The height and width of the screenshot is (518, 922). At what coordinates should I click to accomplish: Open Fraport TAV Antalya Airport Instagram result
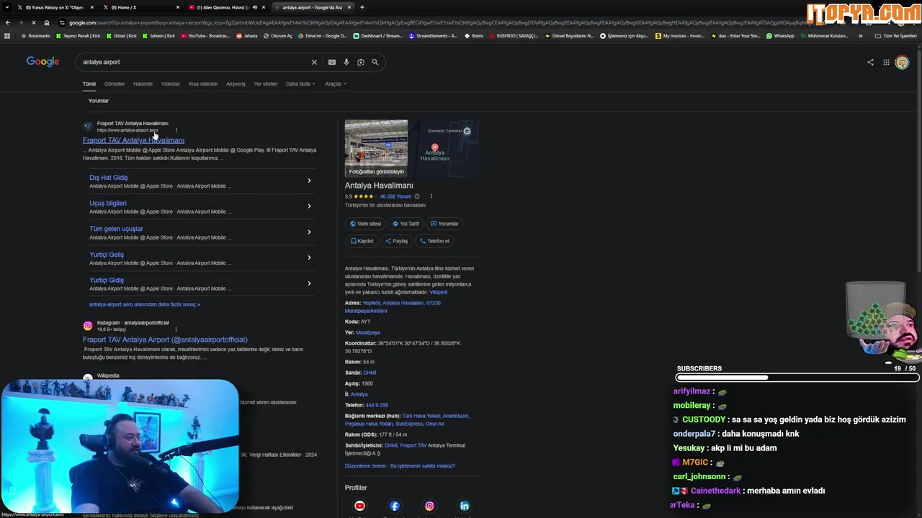click(x=165, y=340)
